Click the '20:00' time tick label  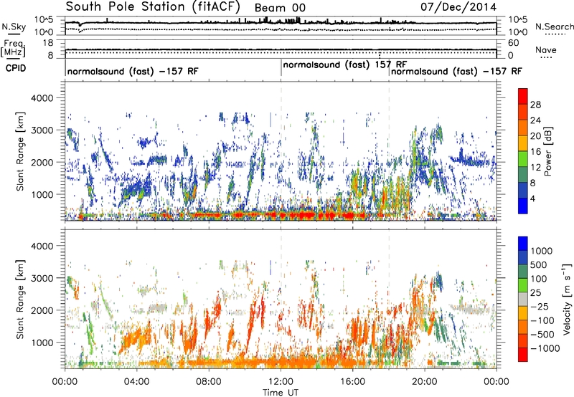(x=424, y=382)
